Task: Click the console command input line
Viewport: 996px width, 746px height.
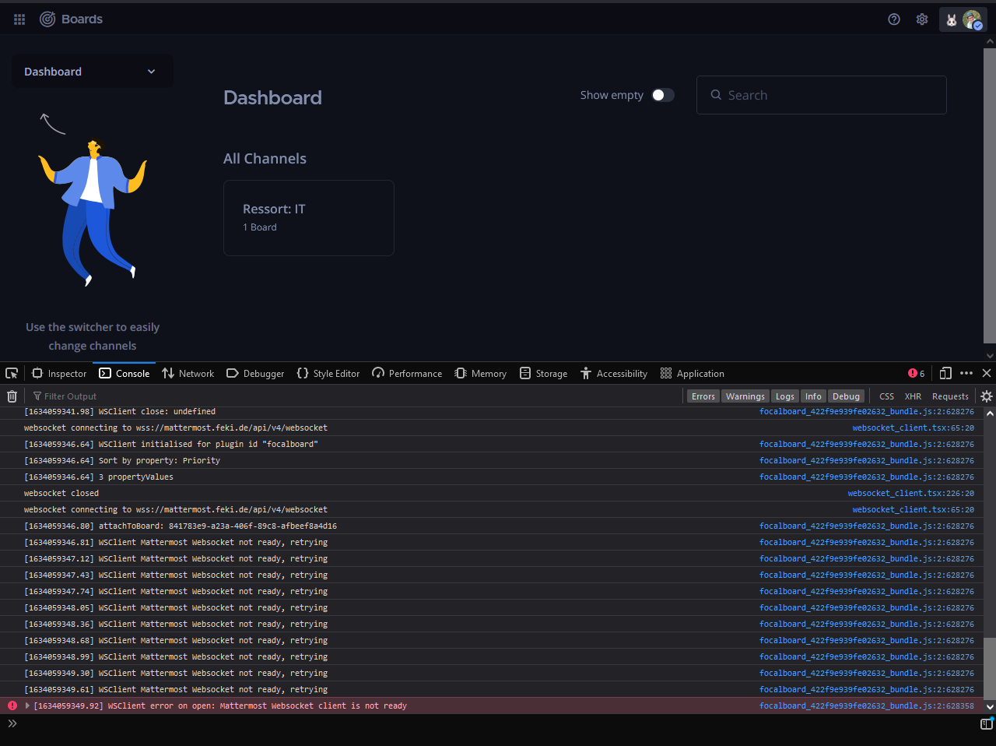Action: [x=498, y=724]
